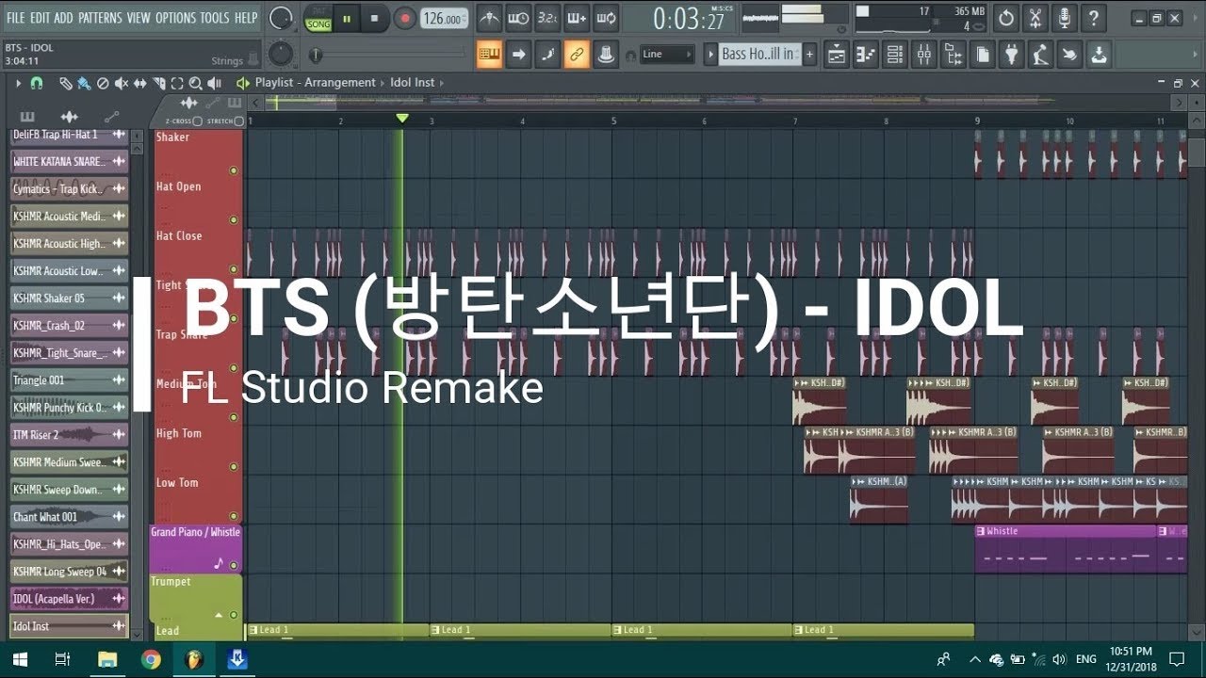Mute the Grand Piano / Whistle track
The height and width of the screenshot is (678, 1206).
pyautogui.click(x=234, y=566)
